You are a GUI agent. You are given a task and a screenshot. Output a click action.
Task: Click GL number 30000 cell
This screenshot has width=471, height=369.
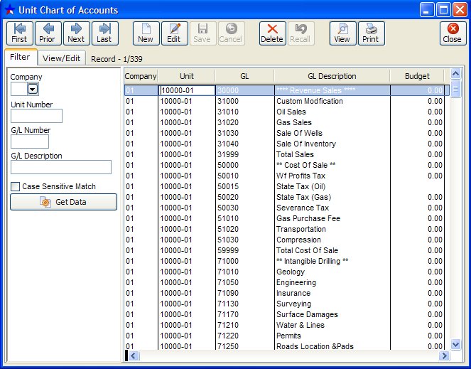tap(244, 90)
